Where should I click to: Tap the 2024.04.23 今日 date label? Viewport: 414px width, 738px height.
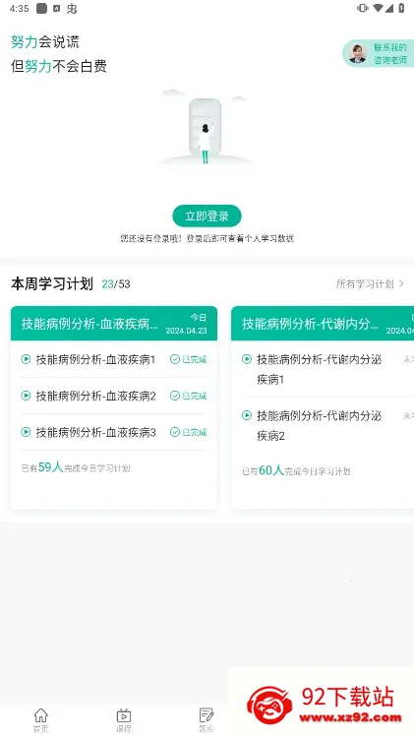[x=186, y=325]
